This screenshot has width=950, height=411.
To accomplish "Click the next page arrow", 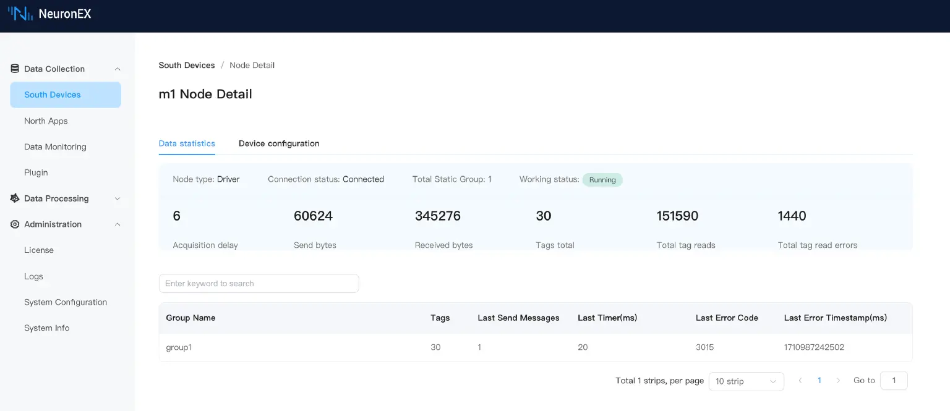I will click(838, 381).
